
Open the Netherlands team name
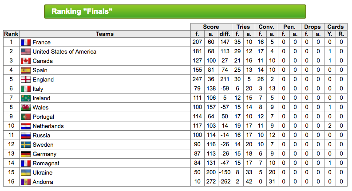[x=48, y=126]
